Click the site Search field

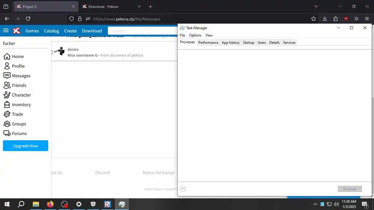tap(143, 31)
